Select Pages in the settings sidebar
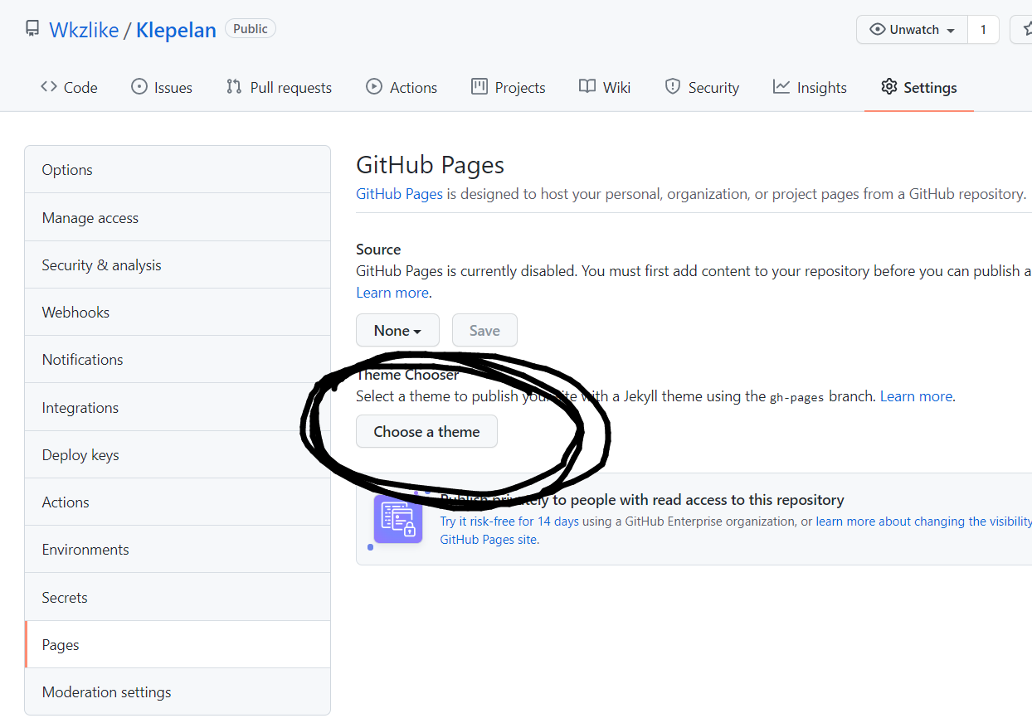1032x718 pixels. (178, 644)
